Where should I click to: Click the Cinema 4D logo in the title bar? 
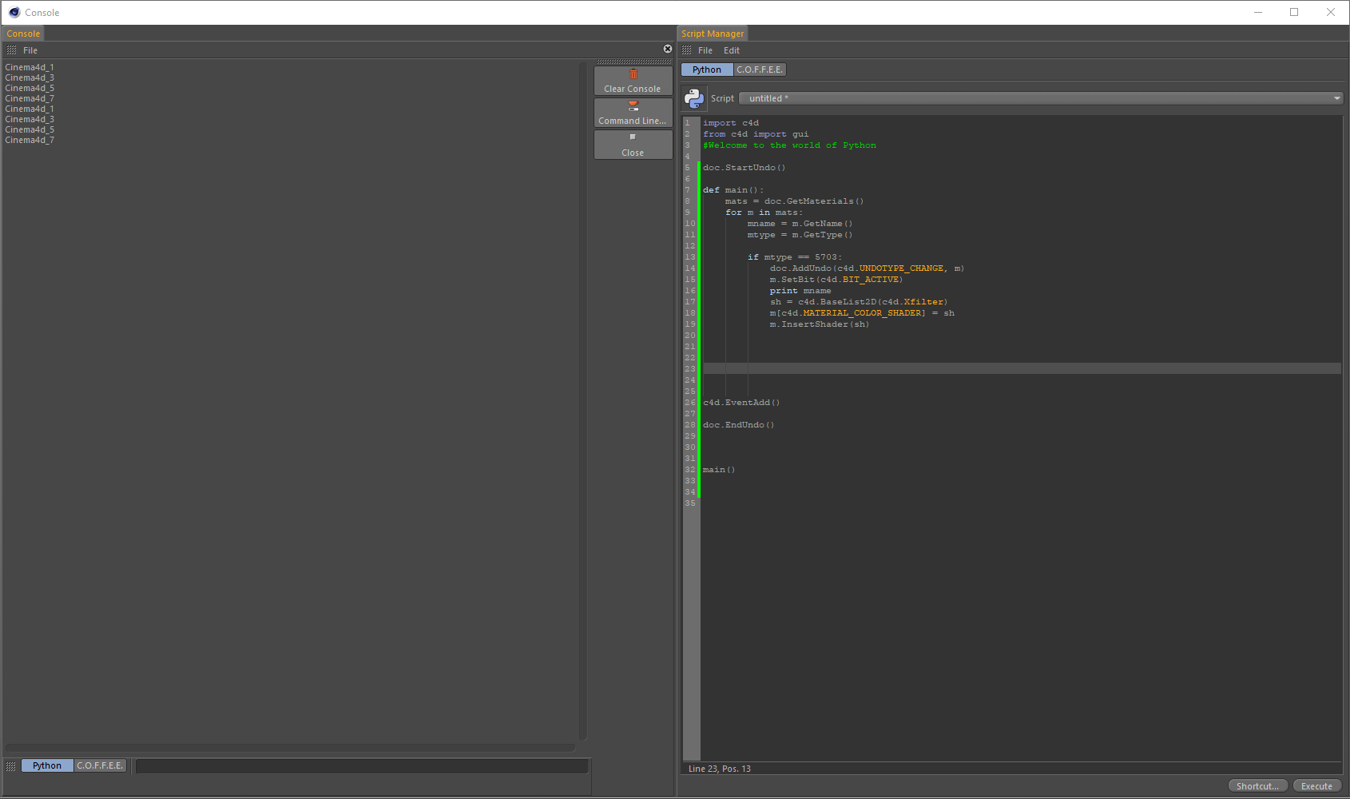(x=13, y=12)
